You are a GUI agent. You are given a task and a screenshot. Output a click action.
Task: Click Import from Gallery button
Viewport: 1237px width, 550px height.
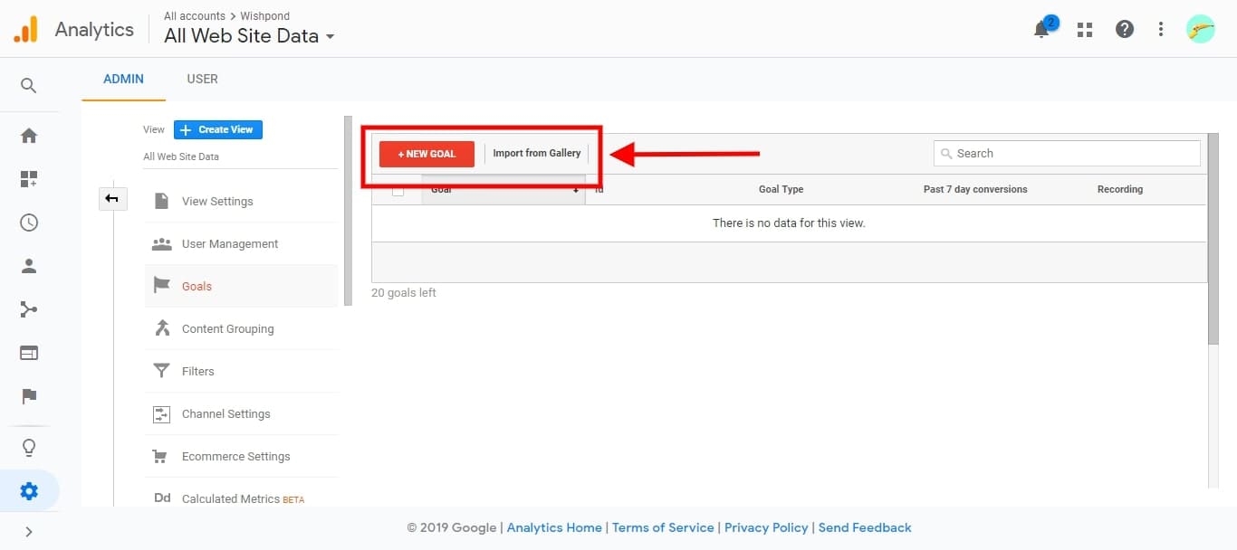(x=536, y=154)
